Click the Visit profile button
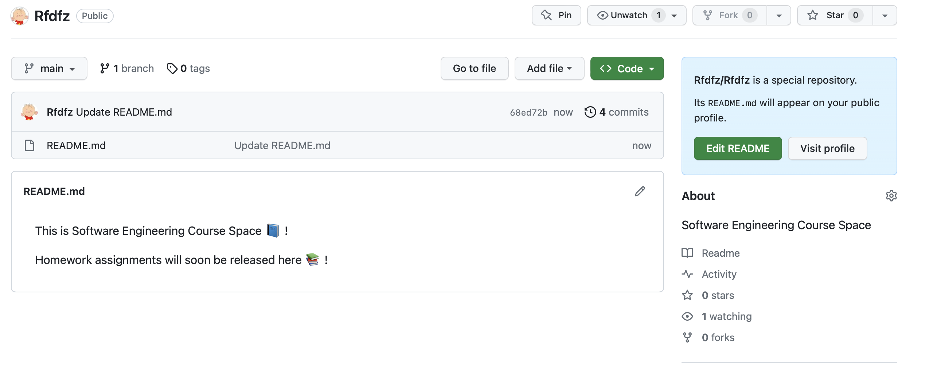 (827, 148)
